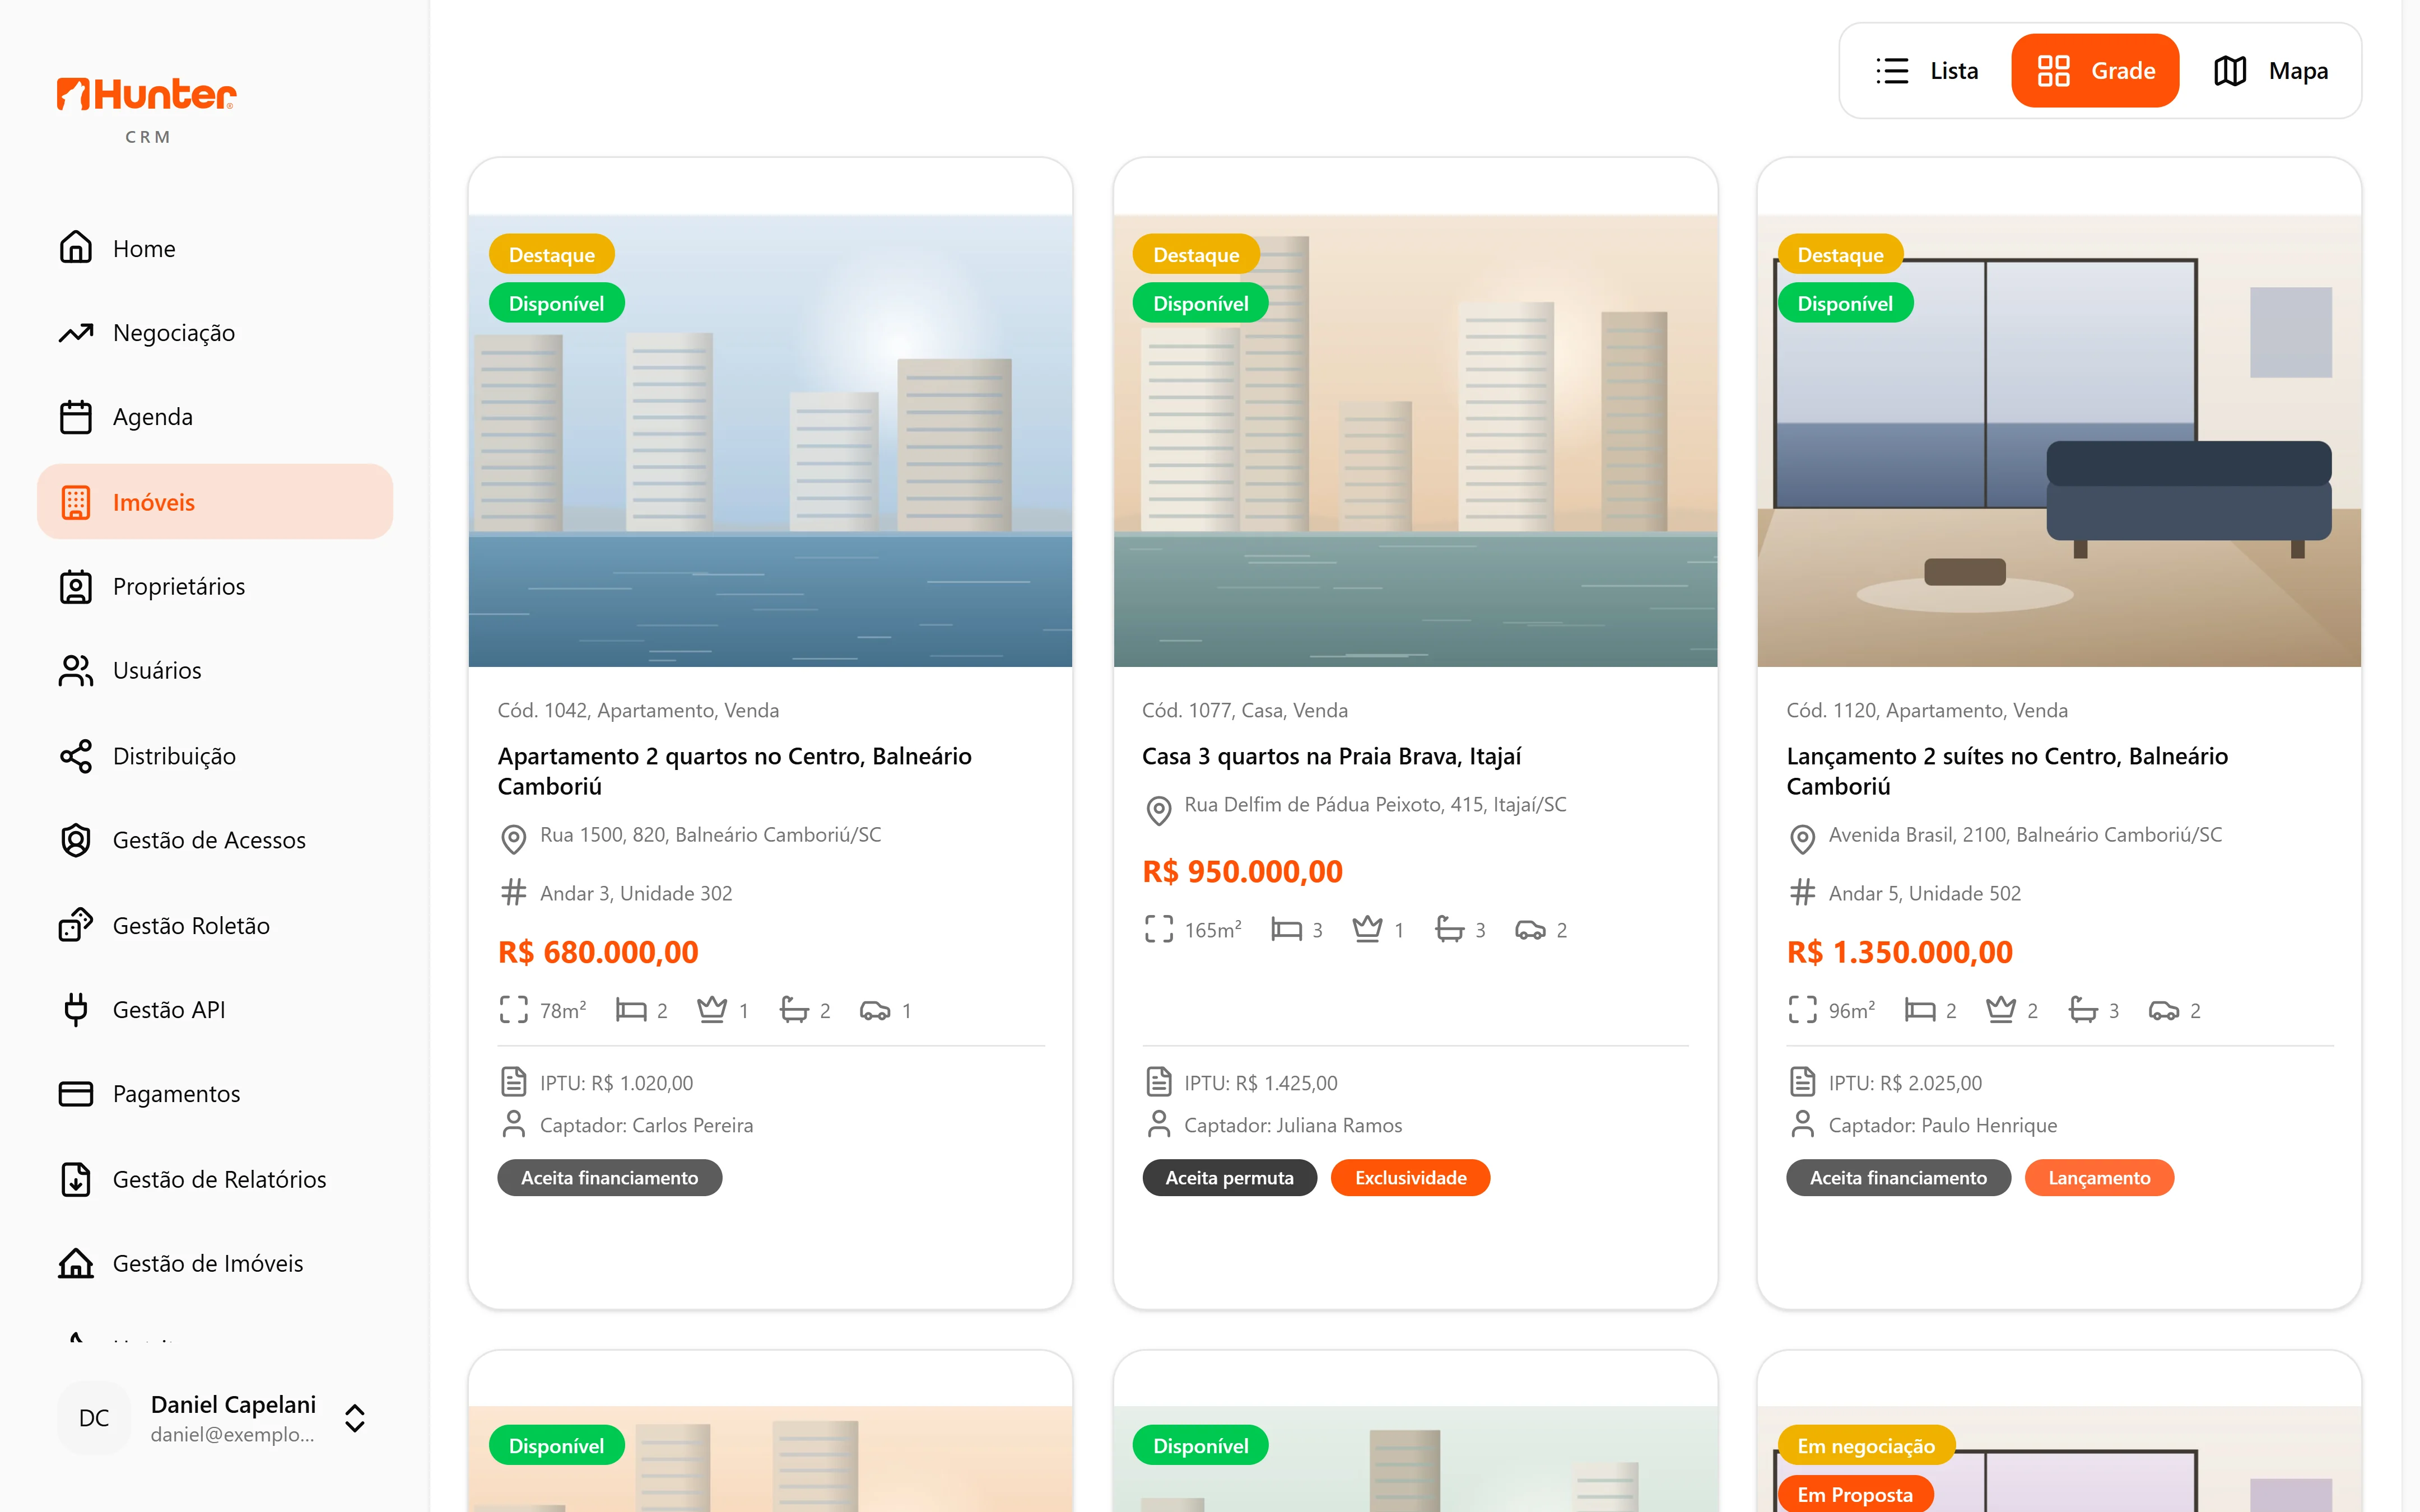Viewport: 2420px width, 1512px height.
Task: Open photo of property Cód. 1042
Action: pos(770,441)
